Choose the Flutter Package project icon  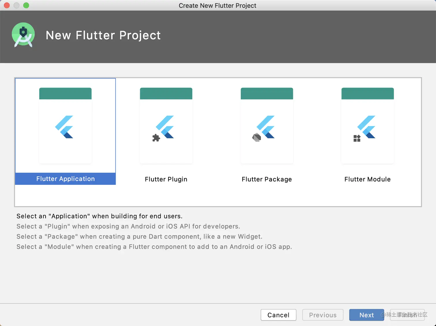(267, 126)
